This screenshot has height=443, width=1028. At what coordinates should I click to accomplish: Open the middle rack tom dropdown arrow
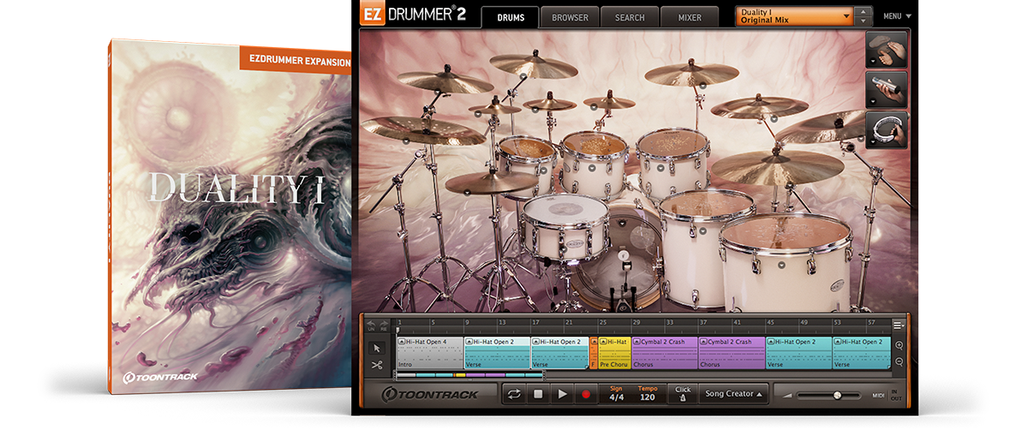coord(592,170)
